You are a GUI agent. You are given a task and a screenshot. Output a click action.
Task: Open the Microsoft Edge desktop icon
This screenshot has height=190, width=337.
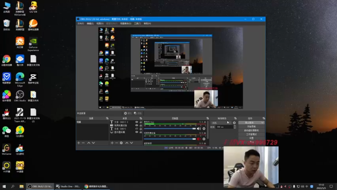point(20,80)
